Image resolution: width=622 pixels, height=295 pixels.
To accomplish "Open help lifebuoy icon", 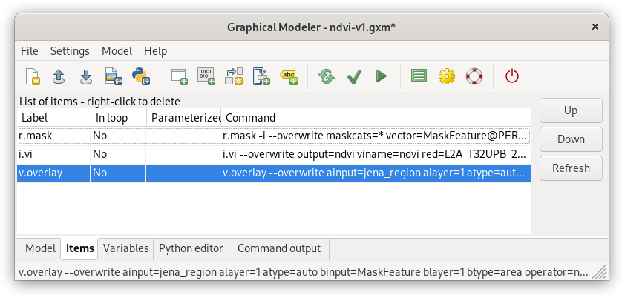I will (x=474, y=76).
